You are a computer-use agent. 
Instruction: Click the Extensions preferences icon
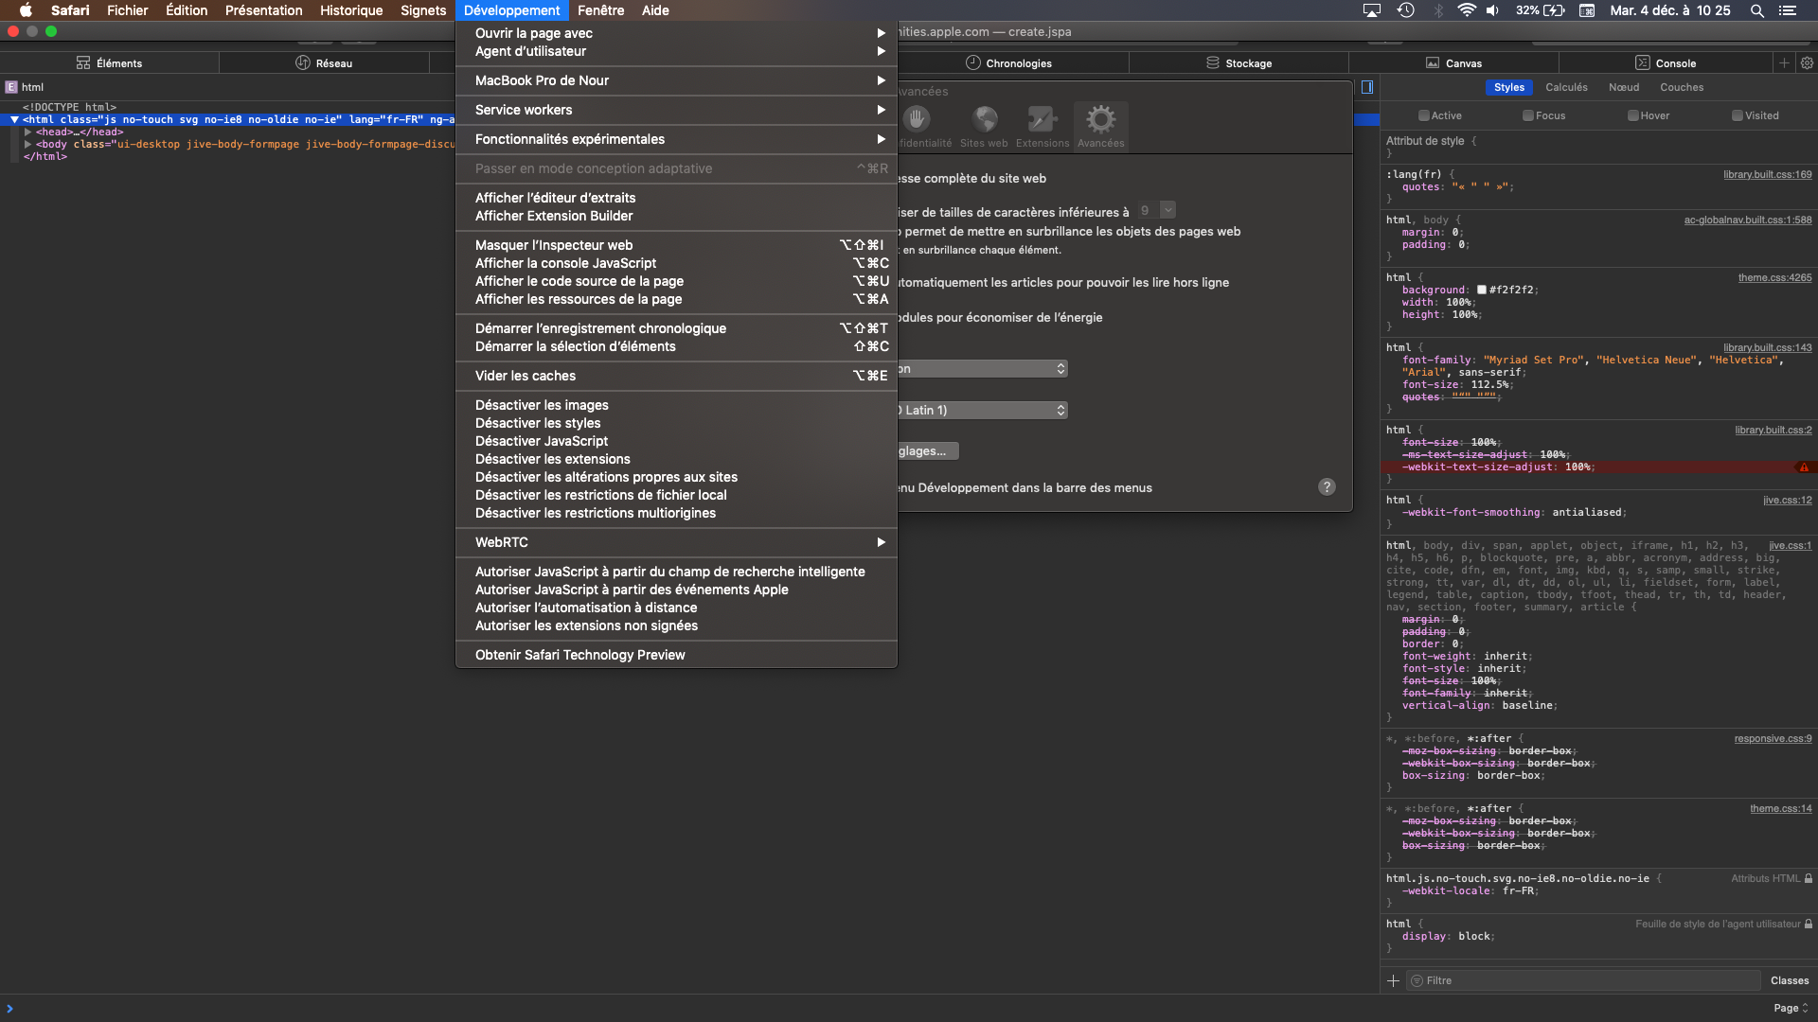tap(1042, 120)
